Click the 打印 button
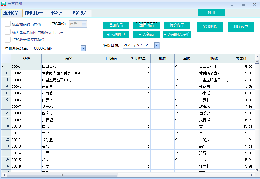The width and height of the screenshot is (260, 179). coord(211,13)
